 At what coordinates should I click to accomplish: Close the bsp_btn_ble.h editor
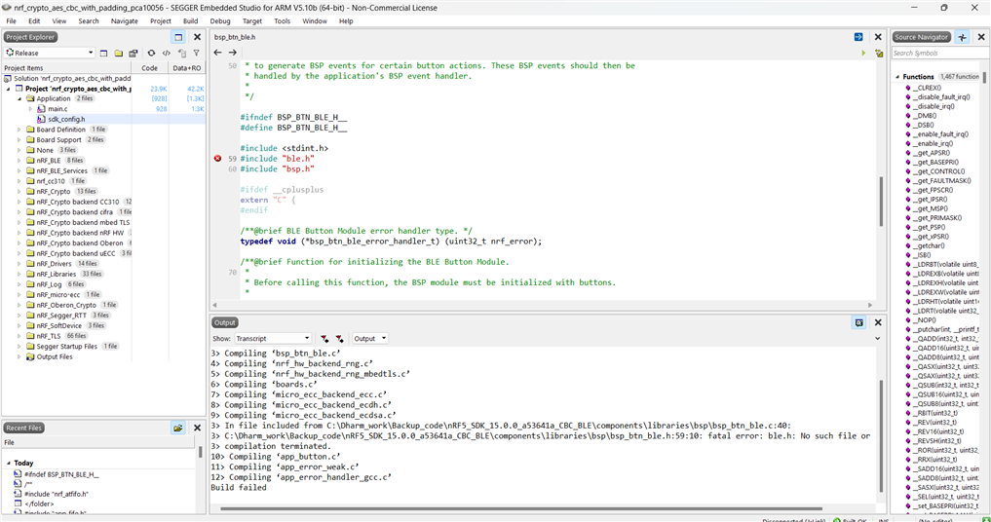coord(878,37)
